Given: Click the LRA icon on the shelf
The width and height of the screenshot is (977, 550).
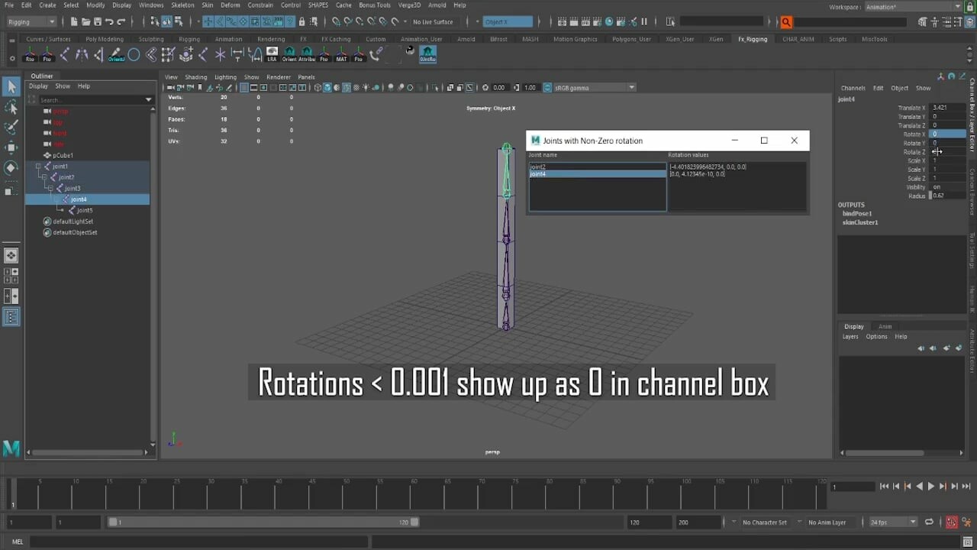Looking at the screenshot, I should pyautogui.click(x=272, y=53).
